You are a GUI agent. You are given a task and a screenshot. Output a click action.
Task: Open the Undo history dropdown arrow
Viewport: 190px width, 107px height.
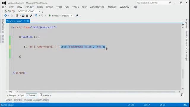tap(39, 16)
